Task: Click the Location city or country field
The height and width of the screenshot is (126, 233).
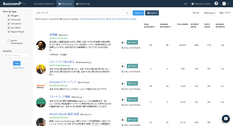Action: (x=16, y=55)
